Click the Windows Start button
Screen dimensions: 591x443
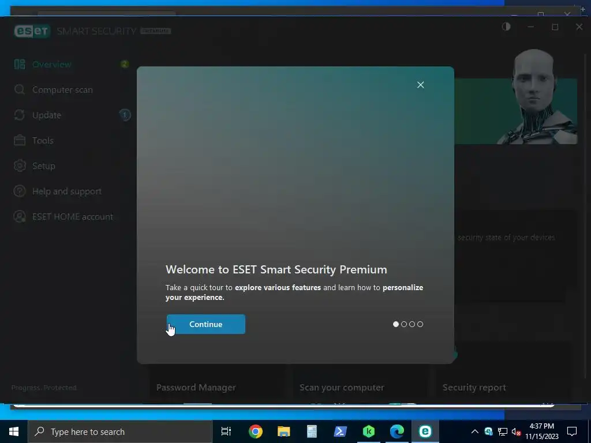tap(14, 431)
